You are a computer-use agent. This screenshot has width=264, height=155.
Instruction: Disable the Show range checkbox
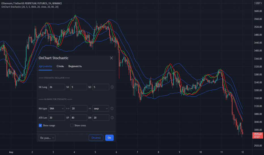[40, 125]
